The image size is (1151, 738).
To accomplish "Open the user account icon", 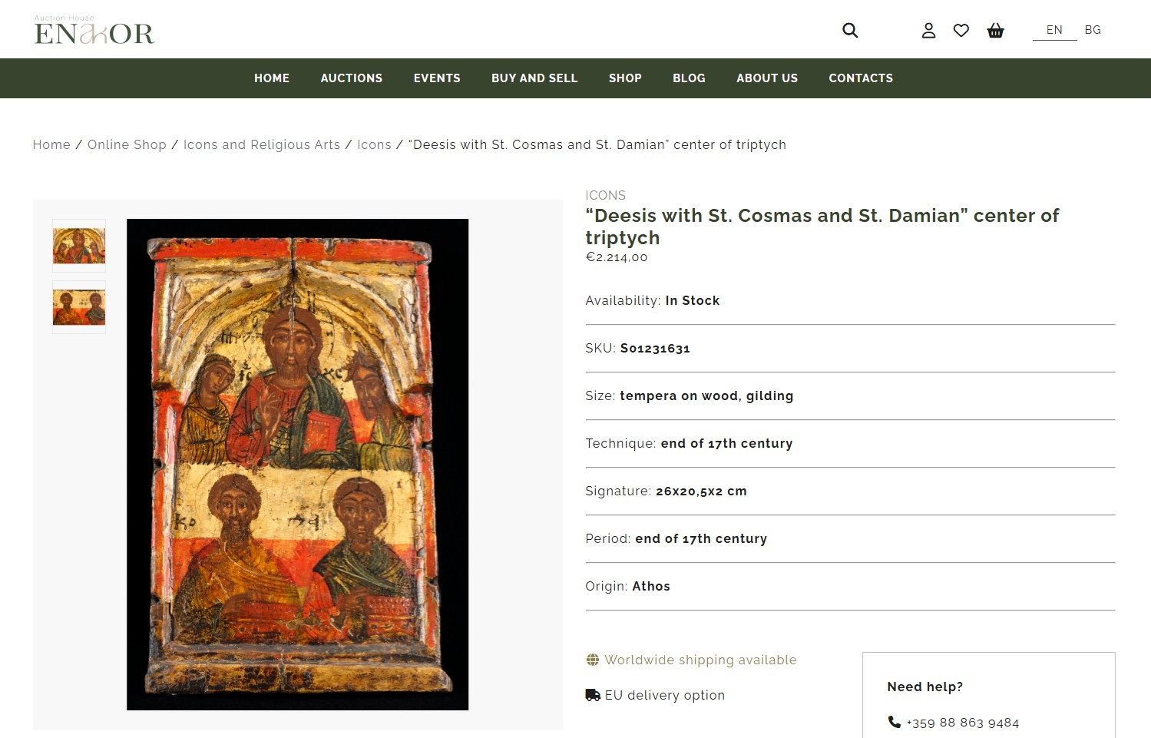I will click(928, 31).
